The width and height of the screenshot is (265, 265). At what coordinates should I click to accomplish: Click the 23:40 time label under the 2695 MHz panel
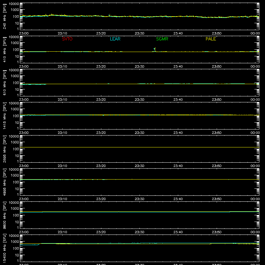[x=178, y=166]
